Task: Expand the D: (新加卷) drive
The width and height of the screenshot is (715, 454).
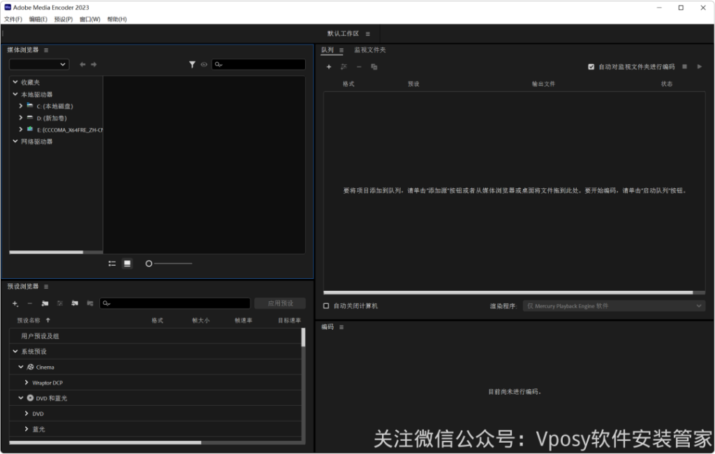Action: click(x=20, y=118)
